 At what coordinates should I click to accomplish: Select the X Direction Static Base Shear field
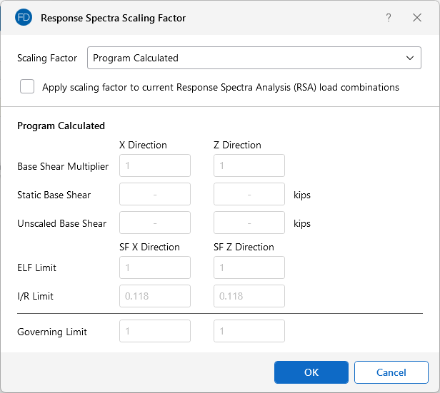coord(155,194)
